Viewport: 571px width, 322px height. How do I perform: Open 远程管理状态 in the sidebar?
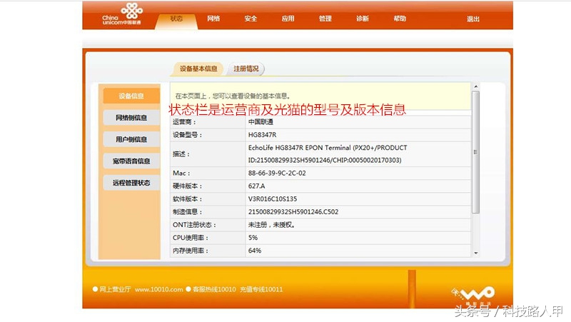pos(131,183)
